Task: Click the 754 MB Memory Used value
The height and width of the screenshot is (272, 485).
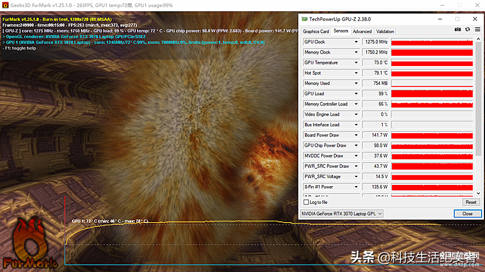Action: [x=375, y=83]
